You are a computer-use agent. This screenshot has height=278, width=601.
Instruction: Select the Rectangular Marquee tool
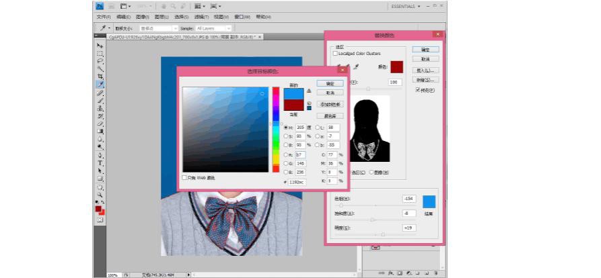pyautogui.click(x=100, y=53)
